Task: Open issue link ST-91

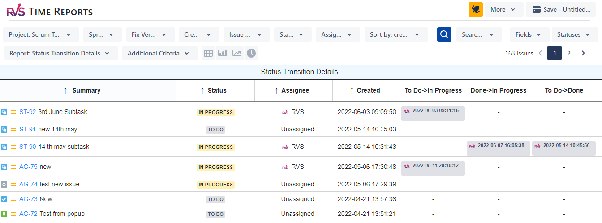Action: pos(28,130)
